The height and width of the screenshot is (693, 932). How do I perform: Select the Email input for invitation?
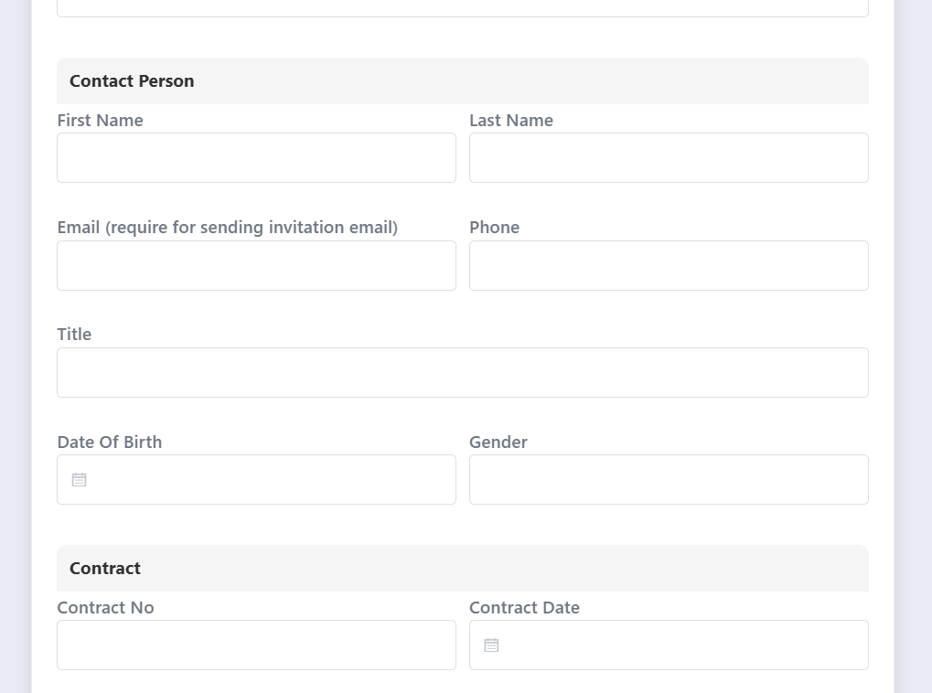click(256, 266)
